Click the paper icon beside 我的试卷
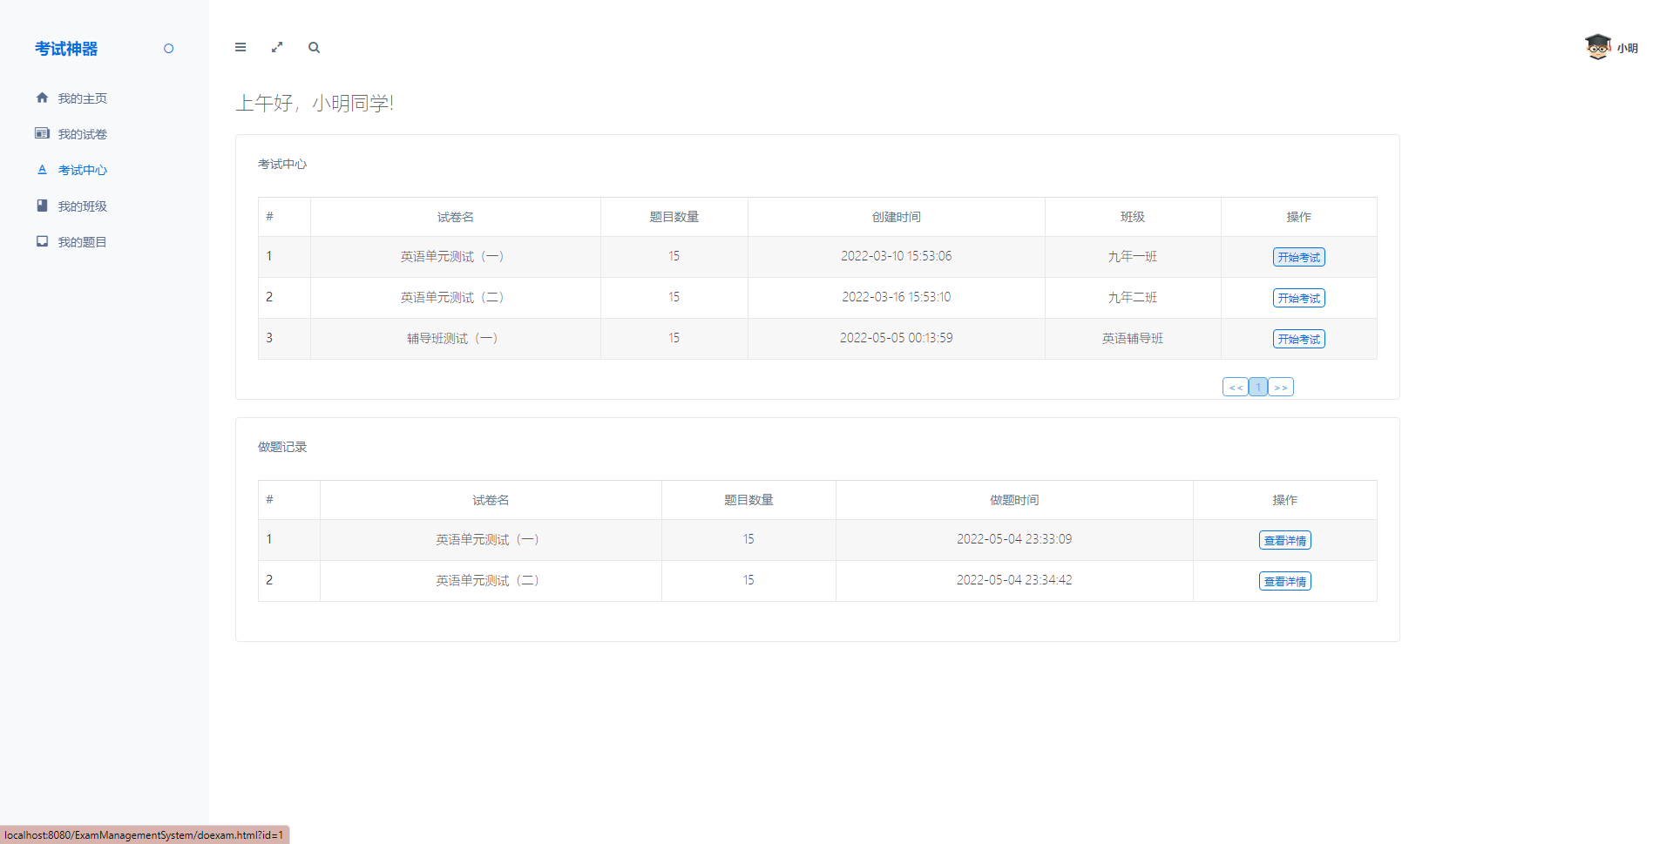This screenshot has height=844, width=1673. pos(42,133)
